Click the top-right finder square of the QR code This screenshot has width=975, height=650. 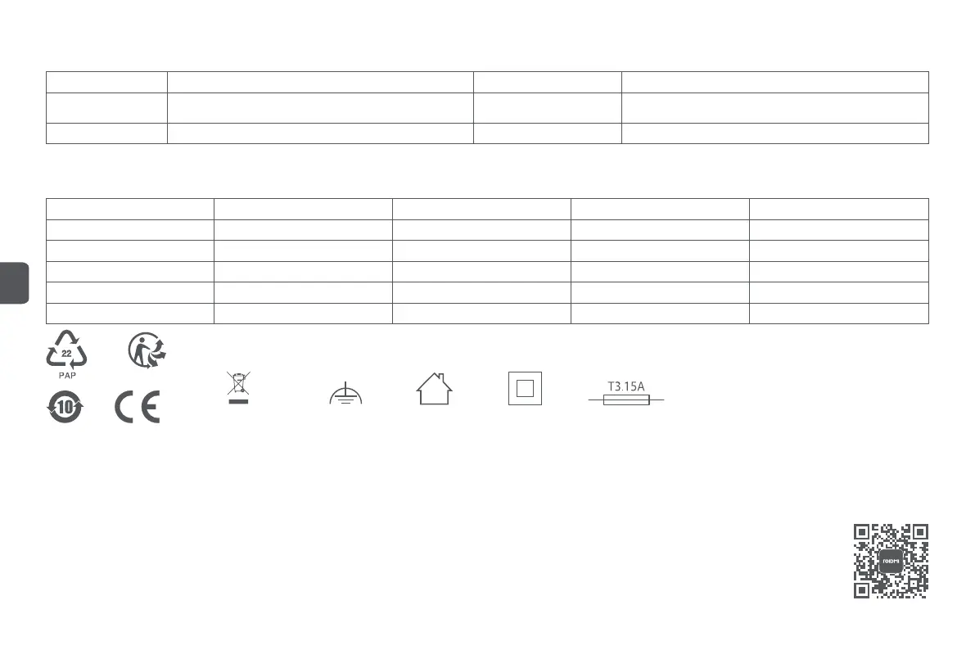tap(919, 533)
